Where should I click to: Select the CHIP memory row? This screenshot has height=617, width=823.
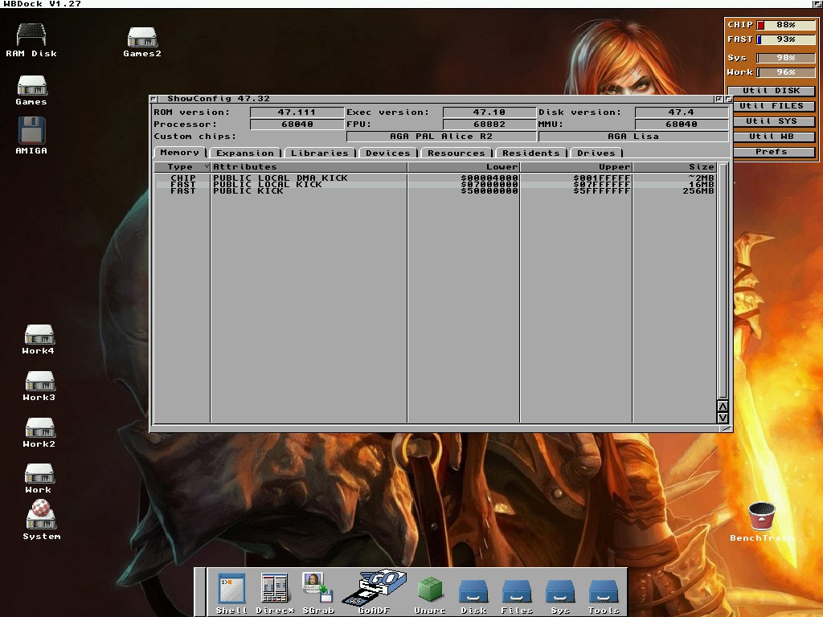click(x=435, y=178)
